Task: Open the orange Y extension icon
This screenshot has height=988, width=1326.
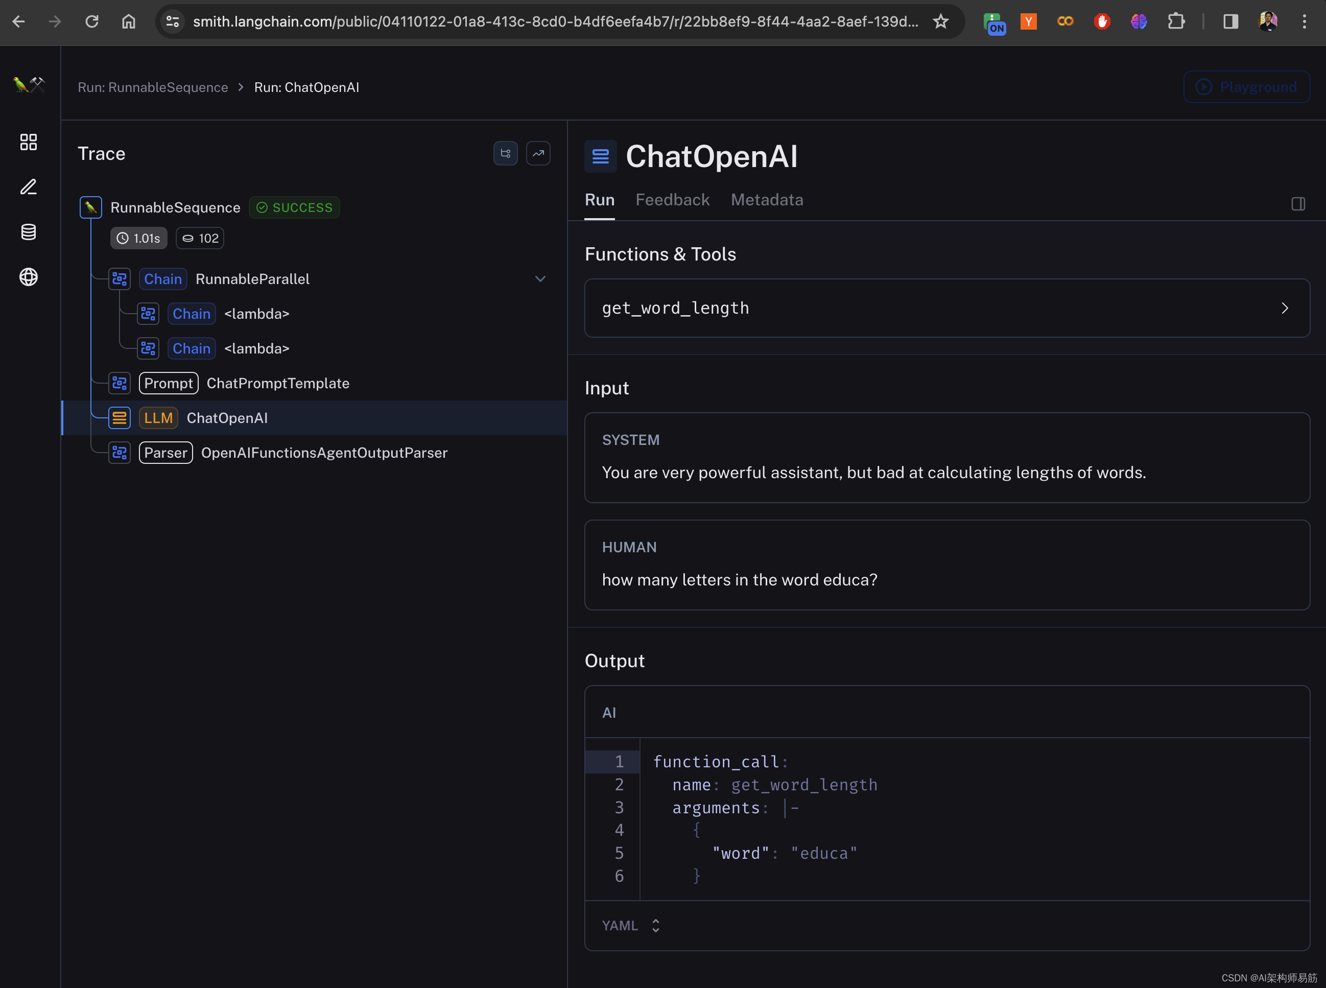Action: click(1028, 21)
